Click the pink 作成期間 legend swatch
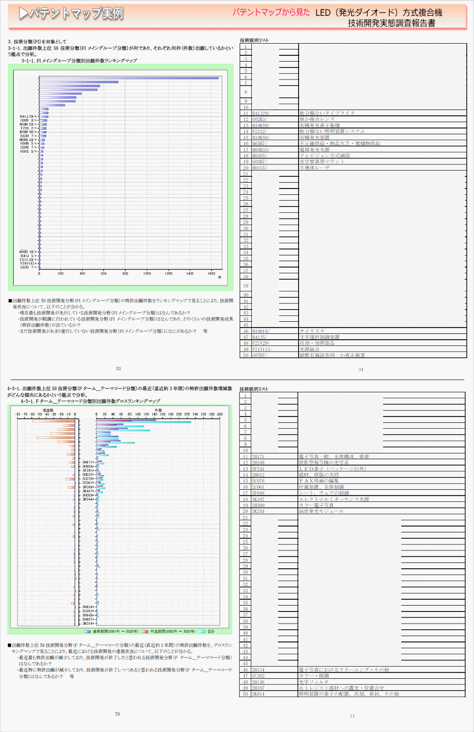 click(x=145, y=631)
